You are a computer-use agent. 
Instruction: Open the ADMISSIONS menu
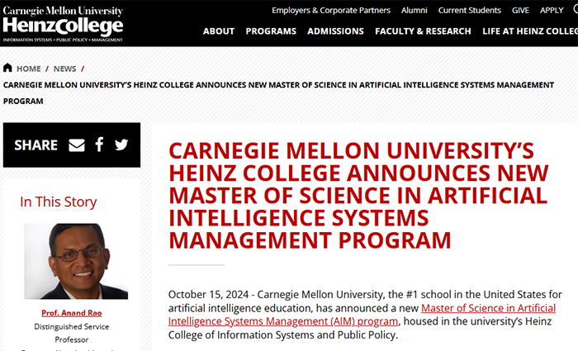point(335,31)
